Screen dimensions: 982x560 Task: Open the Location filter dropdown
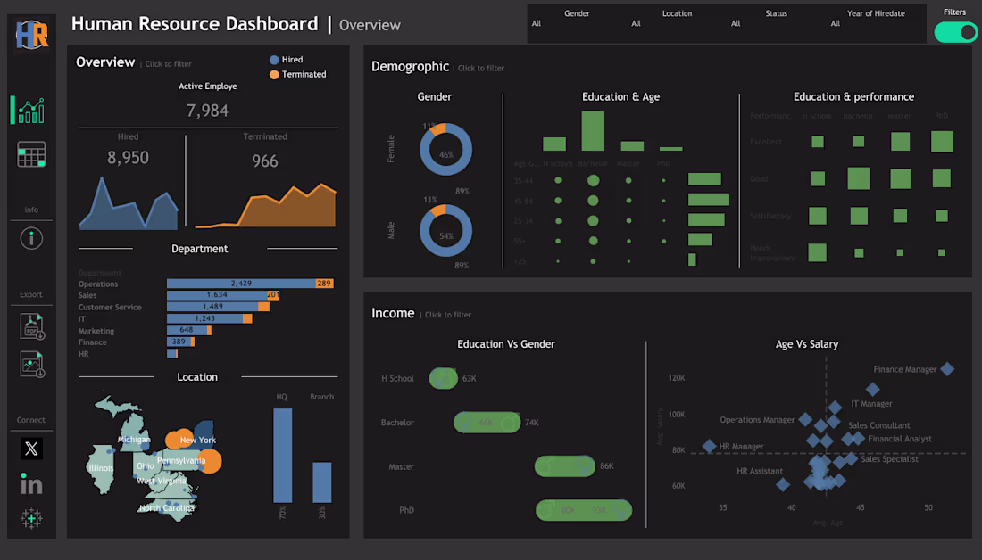point(677,23)
